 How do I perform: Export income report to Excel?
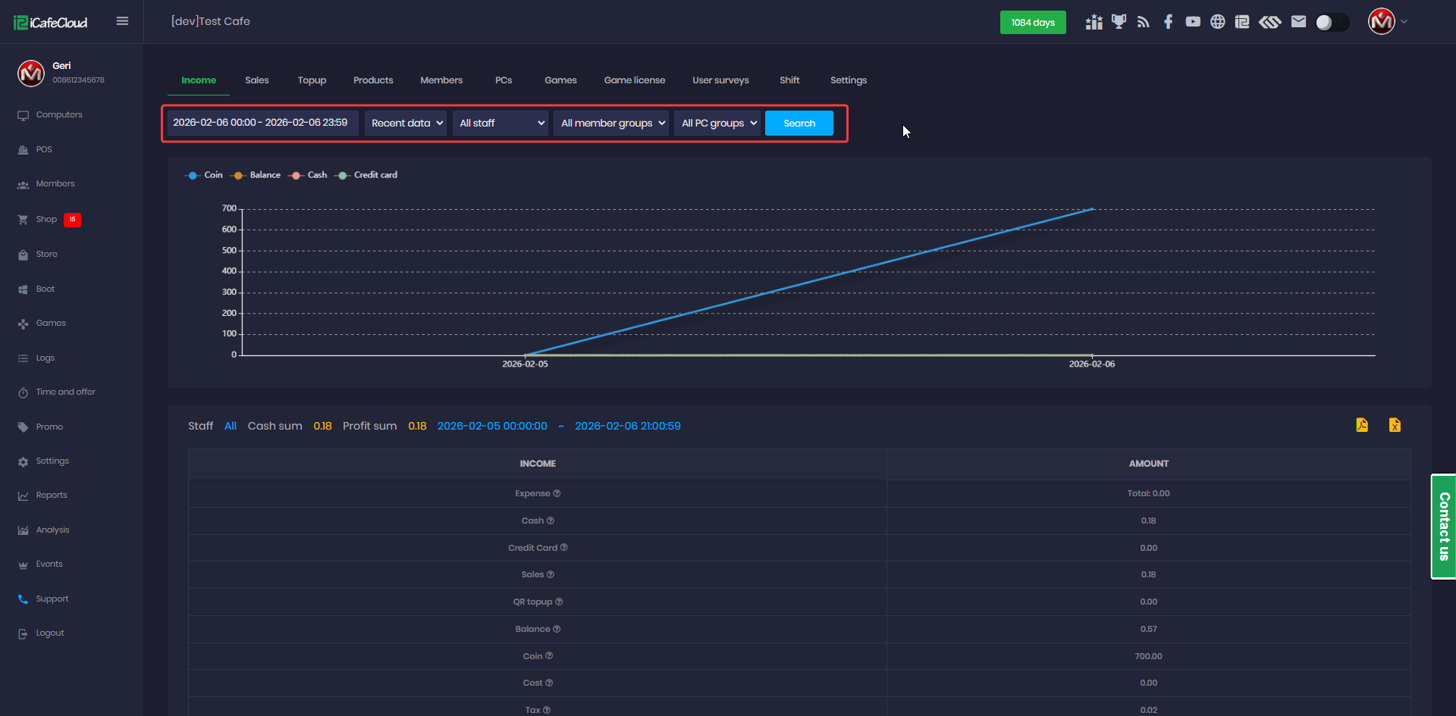[x=1395, y=425]
